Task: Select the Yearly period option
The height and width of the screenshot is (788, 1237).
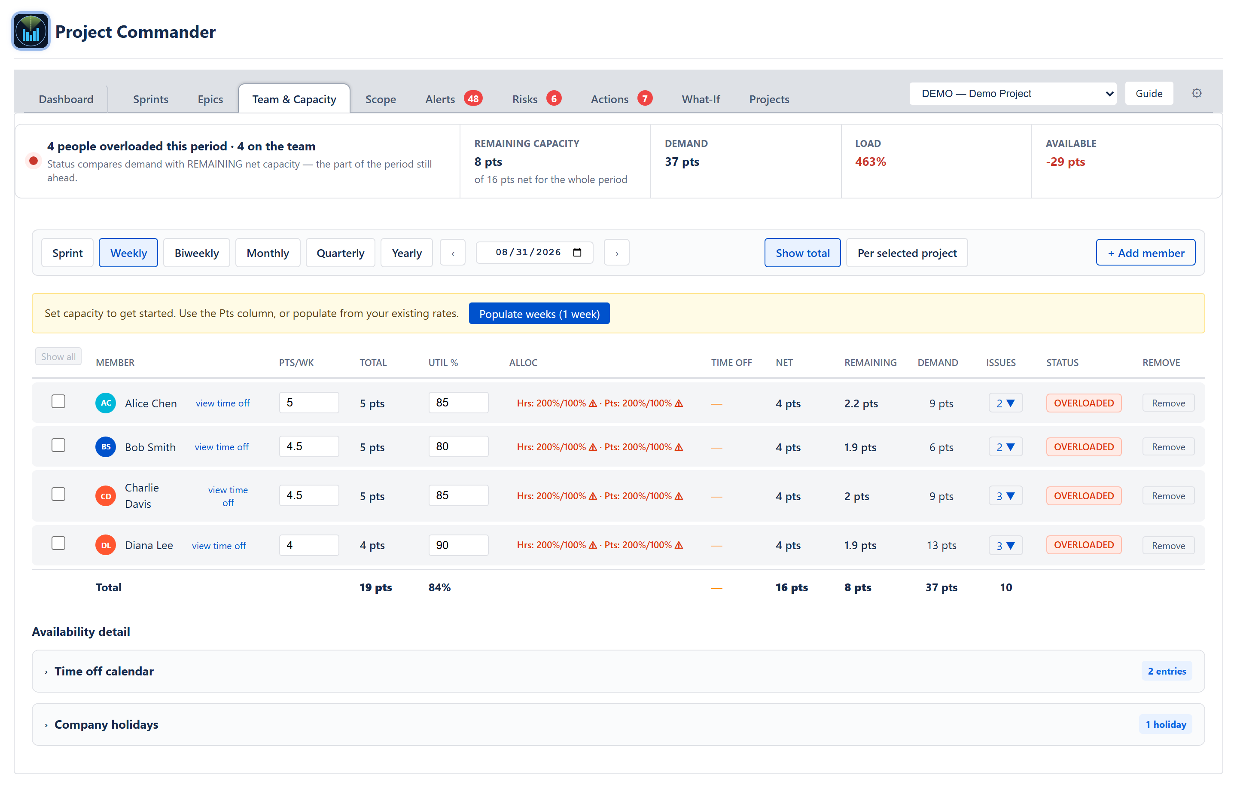Action: (406, 253)
